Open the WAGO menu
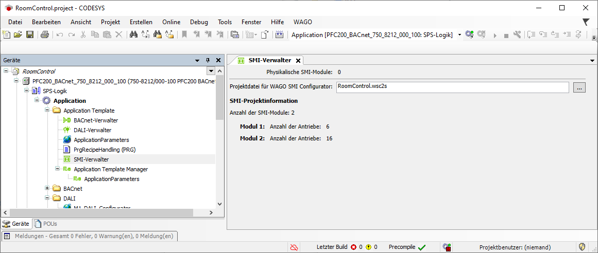This screenshot has width=598, height=253. 303,22
